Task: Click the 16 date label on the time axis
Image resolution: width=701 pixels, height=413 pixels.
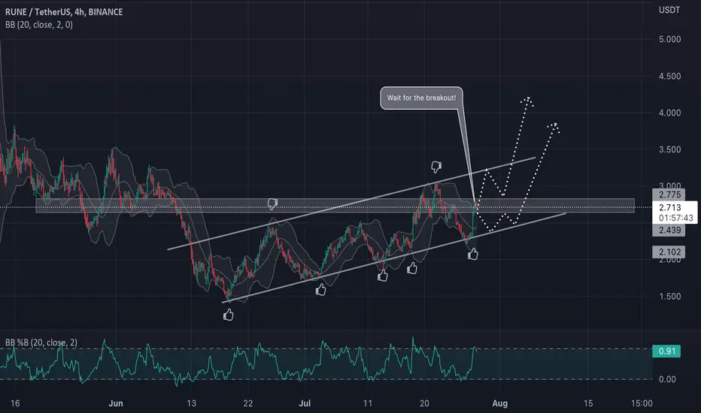Action: pos(15,403)
